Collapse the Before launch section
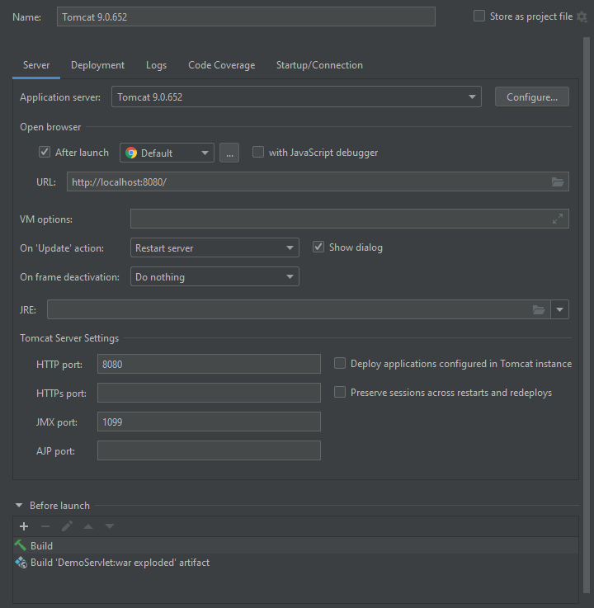 (x=19, y=505)
